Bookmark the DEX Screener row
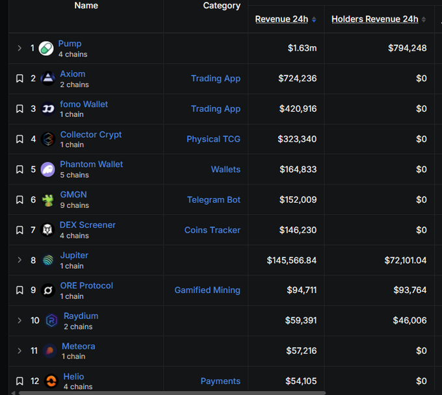 19,230
